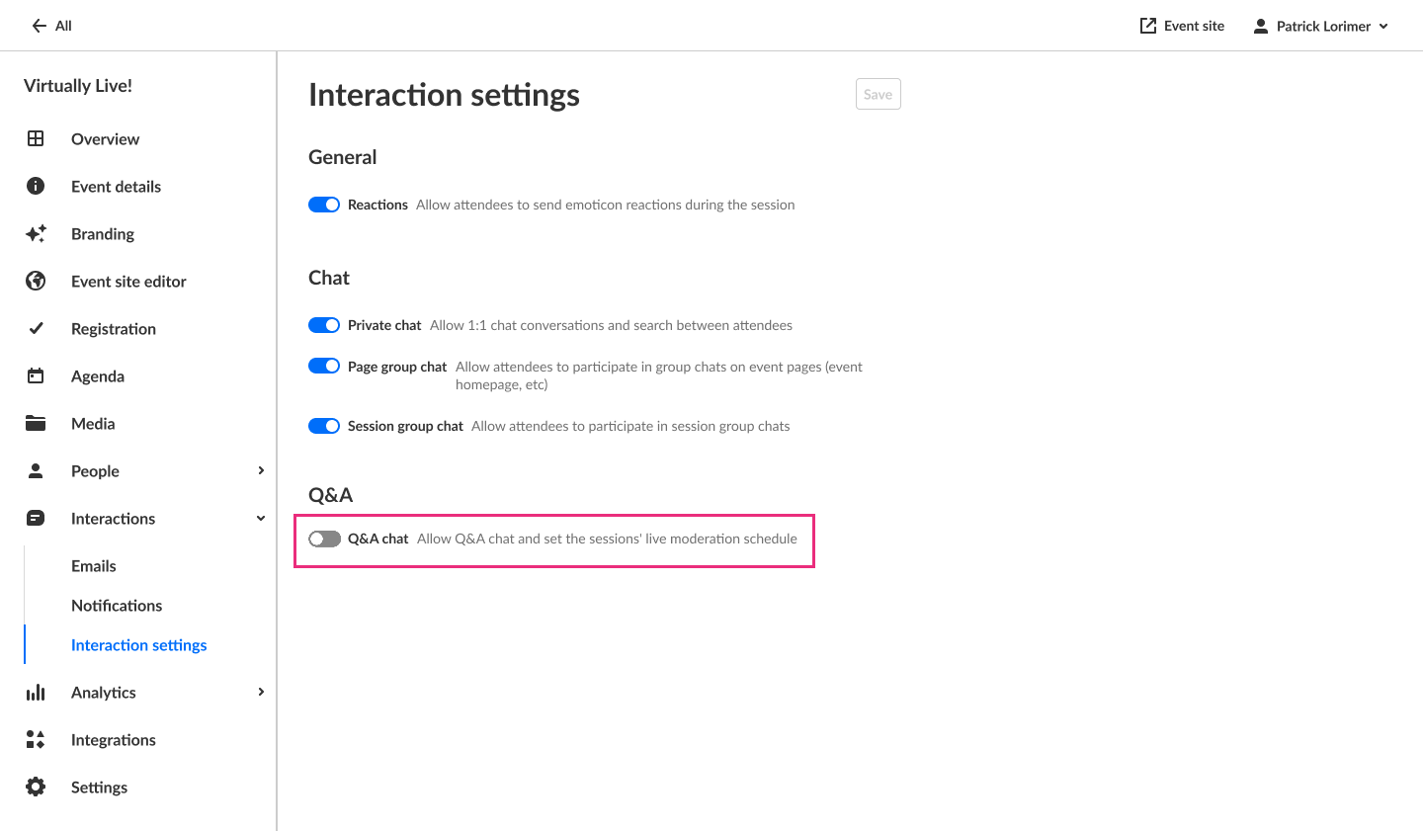This screenshot has width=1423, height=831.
Task: Disable the Reactions toggle
Action: (x=324, y=205)
